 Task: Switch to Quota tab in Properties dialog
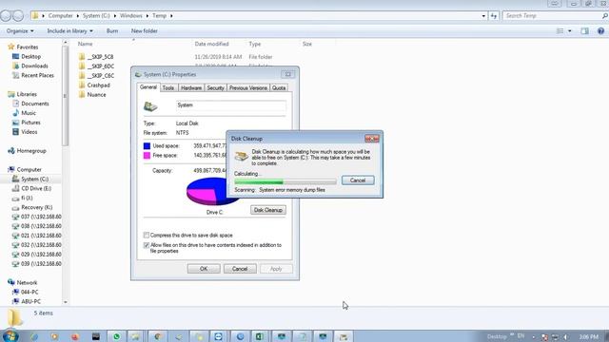point(279,88)
